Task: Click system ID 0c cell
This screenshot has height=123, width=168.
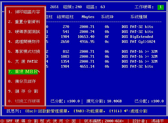Action: (x=107, y=42)
